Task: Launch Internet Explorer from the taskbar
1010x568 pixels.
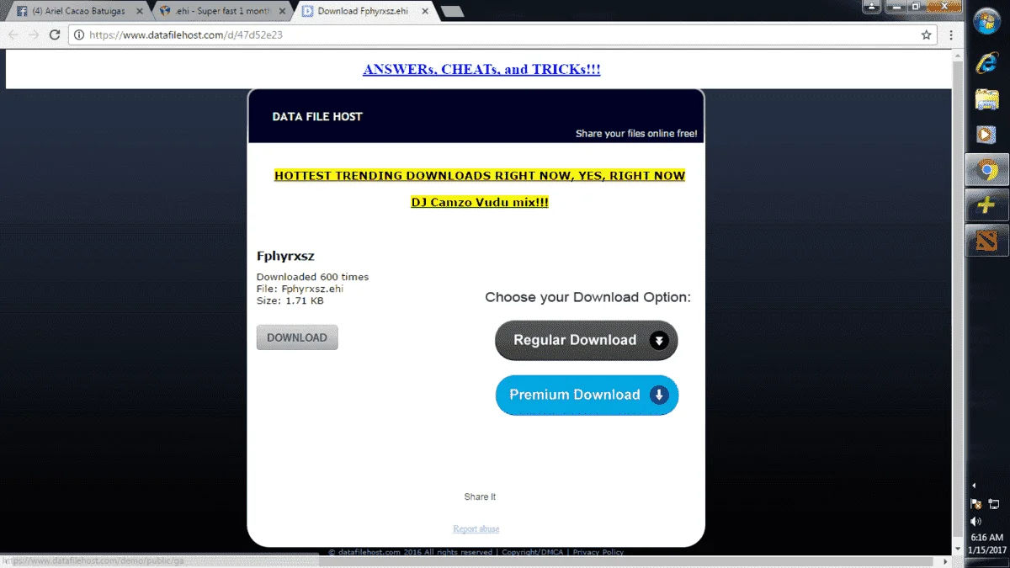Action: click(x=986, y=62)
